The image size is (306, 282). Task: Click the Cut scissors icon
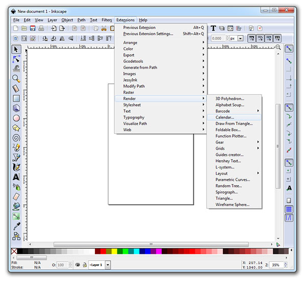coord(104,29)
